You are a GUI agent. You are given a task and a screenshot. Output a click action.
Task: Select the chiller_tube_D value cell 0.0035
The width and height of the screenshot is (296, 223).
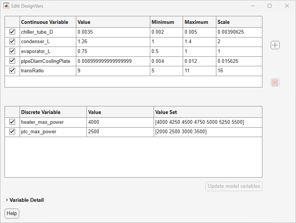(113, 32)
